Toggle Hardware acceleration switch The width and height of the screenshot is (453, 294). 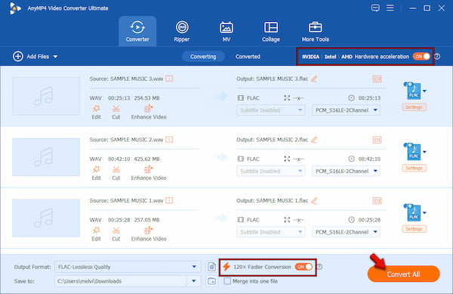(421, 57)
